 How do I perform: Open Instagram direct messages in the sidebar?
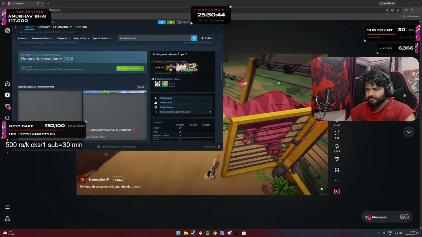8,107
